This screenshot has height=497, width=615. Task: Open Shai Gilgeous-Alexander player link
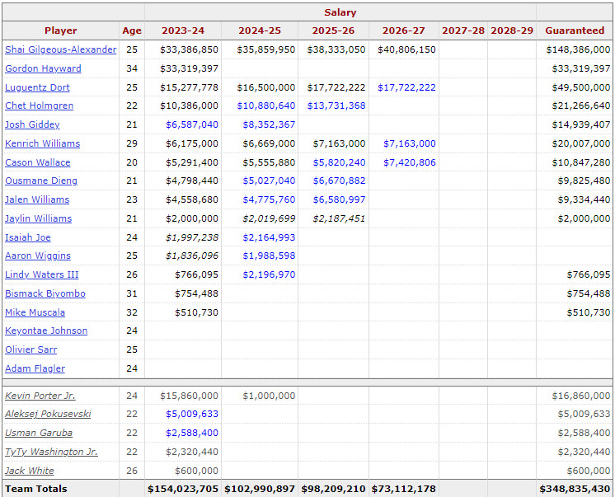point(61,49)
